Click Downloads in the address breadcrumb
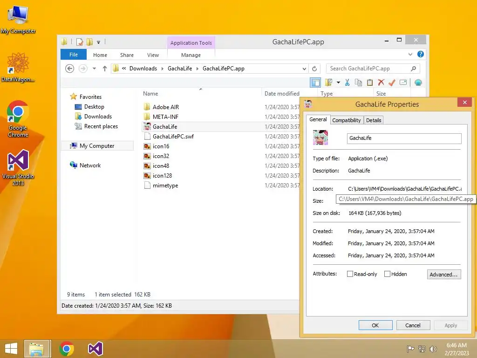Screen dimensions: 477x358 pos(143,69)
